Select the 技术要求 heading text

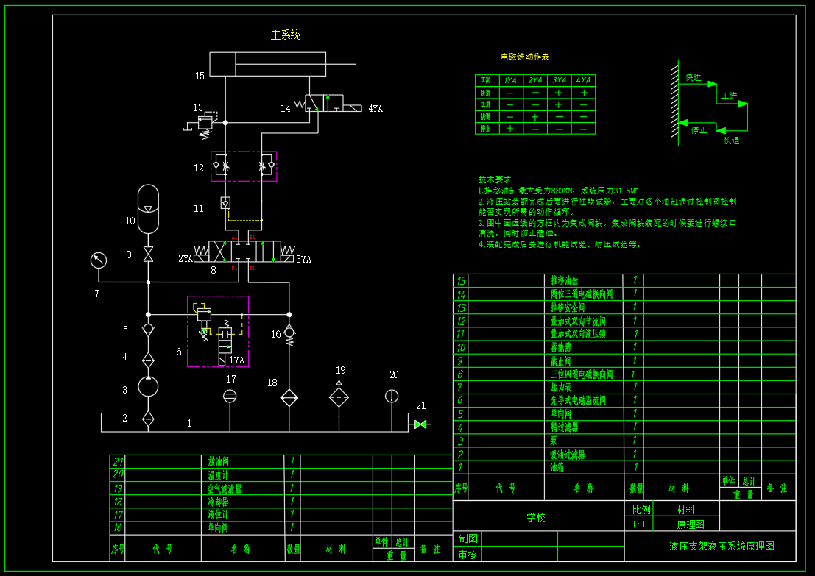[495, 179]
